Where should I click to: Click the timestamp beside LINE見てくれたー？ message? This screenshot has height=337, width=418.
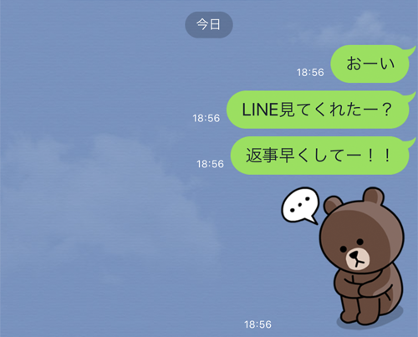206,118
